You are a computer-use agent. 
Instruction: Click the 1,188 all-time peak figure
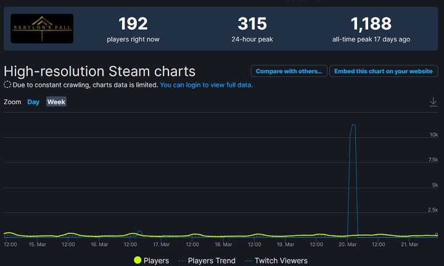371,24
